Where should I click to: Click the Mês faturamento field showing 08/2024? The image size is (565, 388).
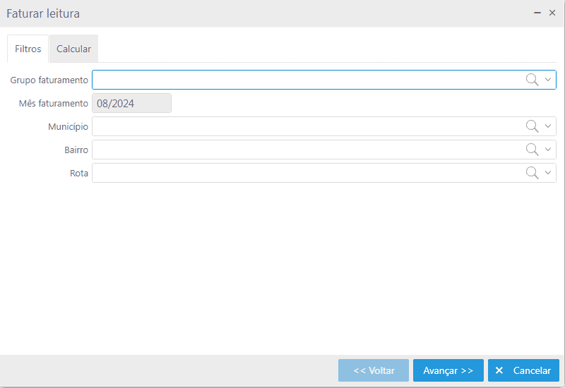131,103
